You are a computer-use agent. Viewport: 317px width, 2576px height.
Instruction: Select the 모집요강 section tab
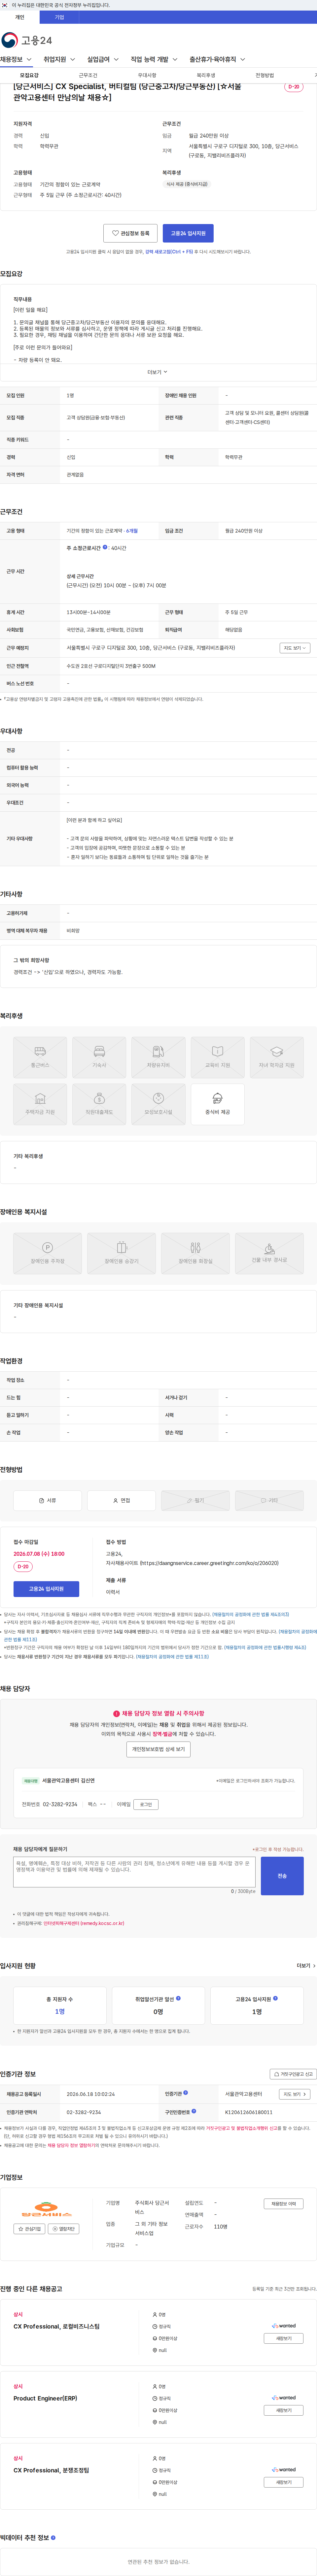click(29, 75)
